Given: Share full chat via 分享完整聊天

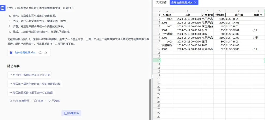Looking at the screenshot, I should click(20, 101).
